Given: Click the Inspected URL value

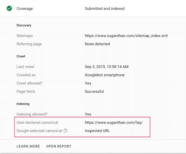Looking at the screenshot, I should (x=97, y=131).
